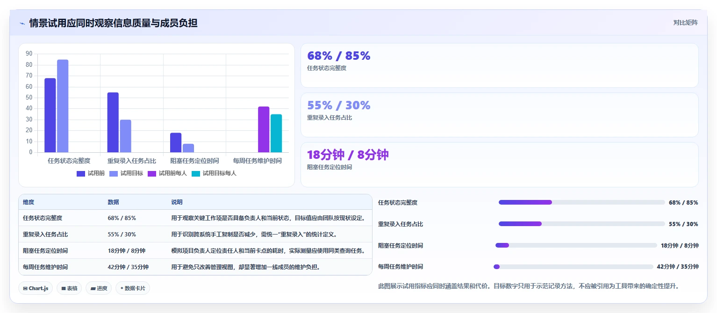This screenshot has height=313, width=717.
Task: Click the 对比矩阵 label in the header
Action: tap(685, 23)
